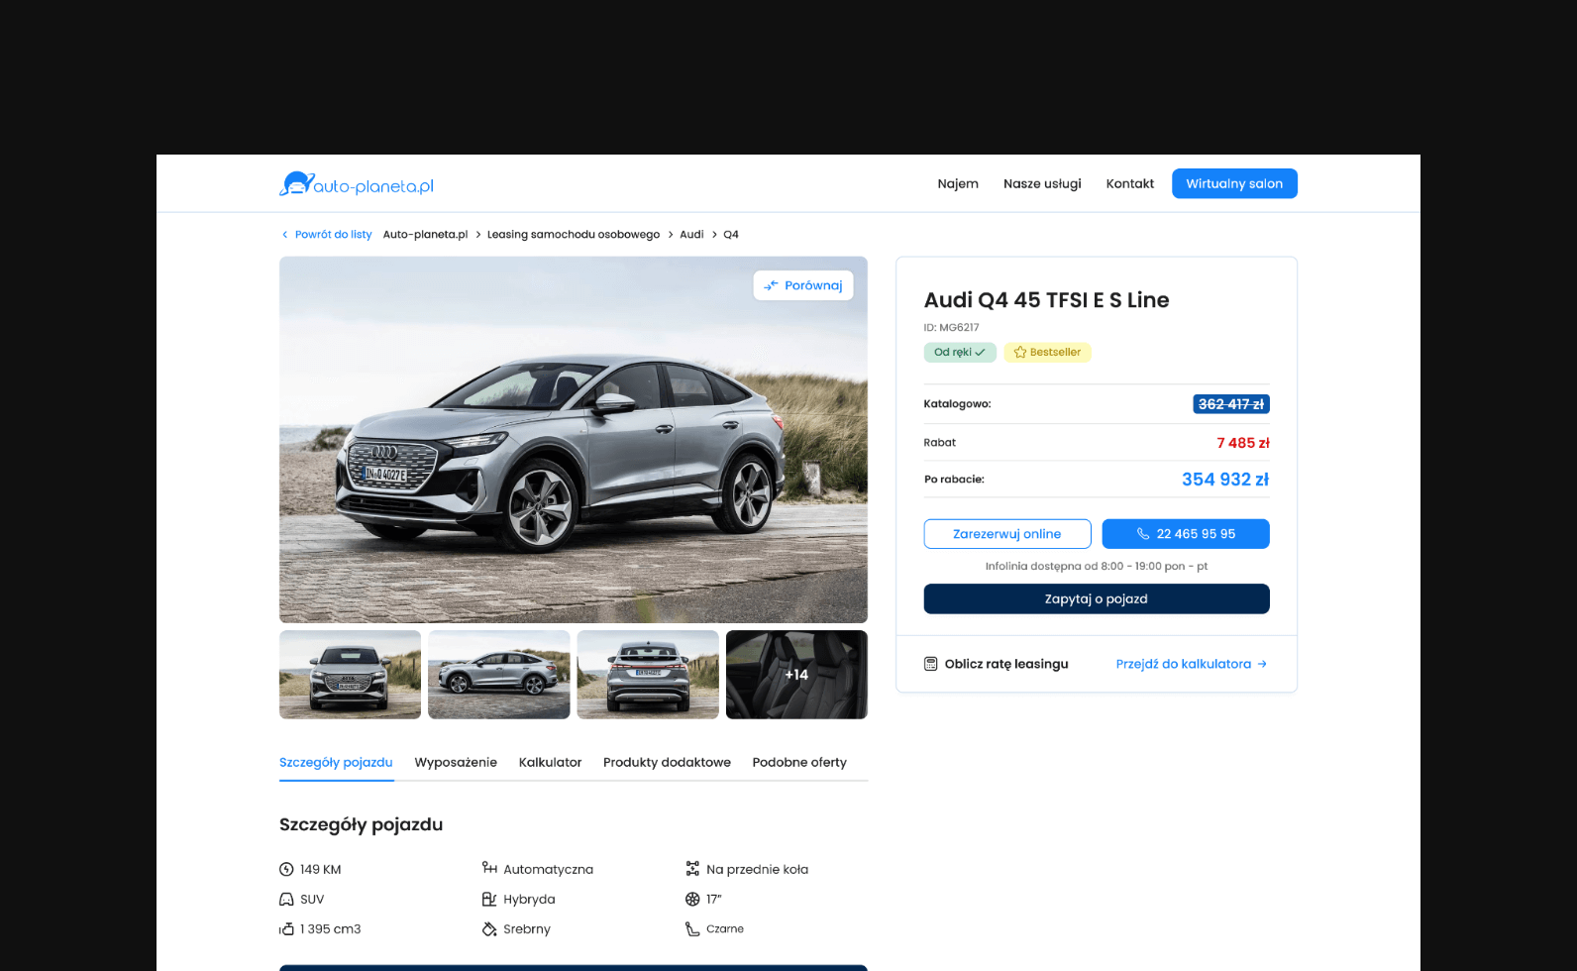Open the Nasze usługi menu item
Screen dimensions: 1577x971
1042,184
